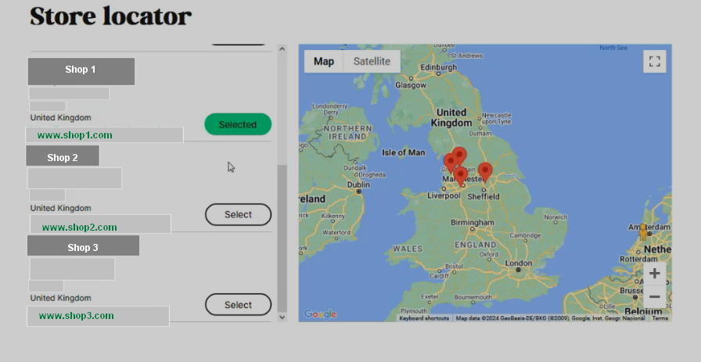This screenshot has width=701, height=362.
Task: Click Birmingham label on the map
Action: click(472, 222)
